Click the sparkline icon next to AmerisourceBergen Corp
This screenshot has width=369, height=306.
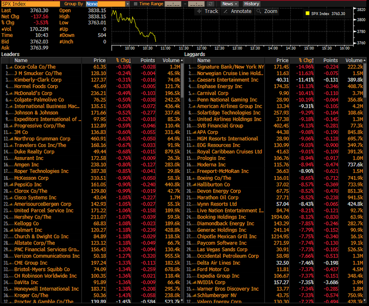11,204
